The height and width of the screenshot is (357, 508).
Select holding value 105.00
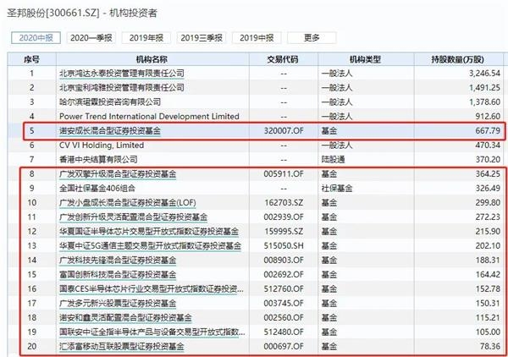click(x=488, y=332)
